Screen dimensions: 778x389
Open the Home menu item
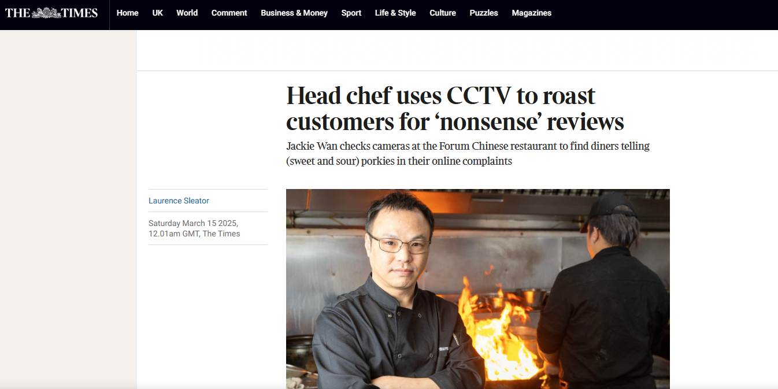click(x=127, y=13)
